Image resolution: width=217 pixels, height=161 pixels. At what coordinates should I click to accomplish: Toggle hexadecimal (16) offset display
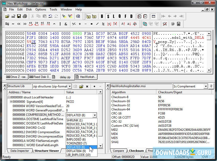click(88, 16)
